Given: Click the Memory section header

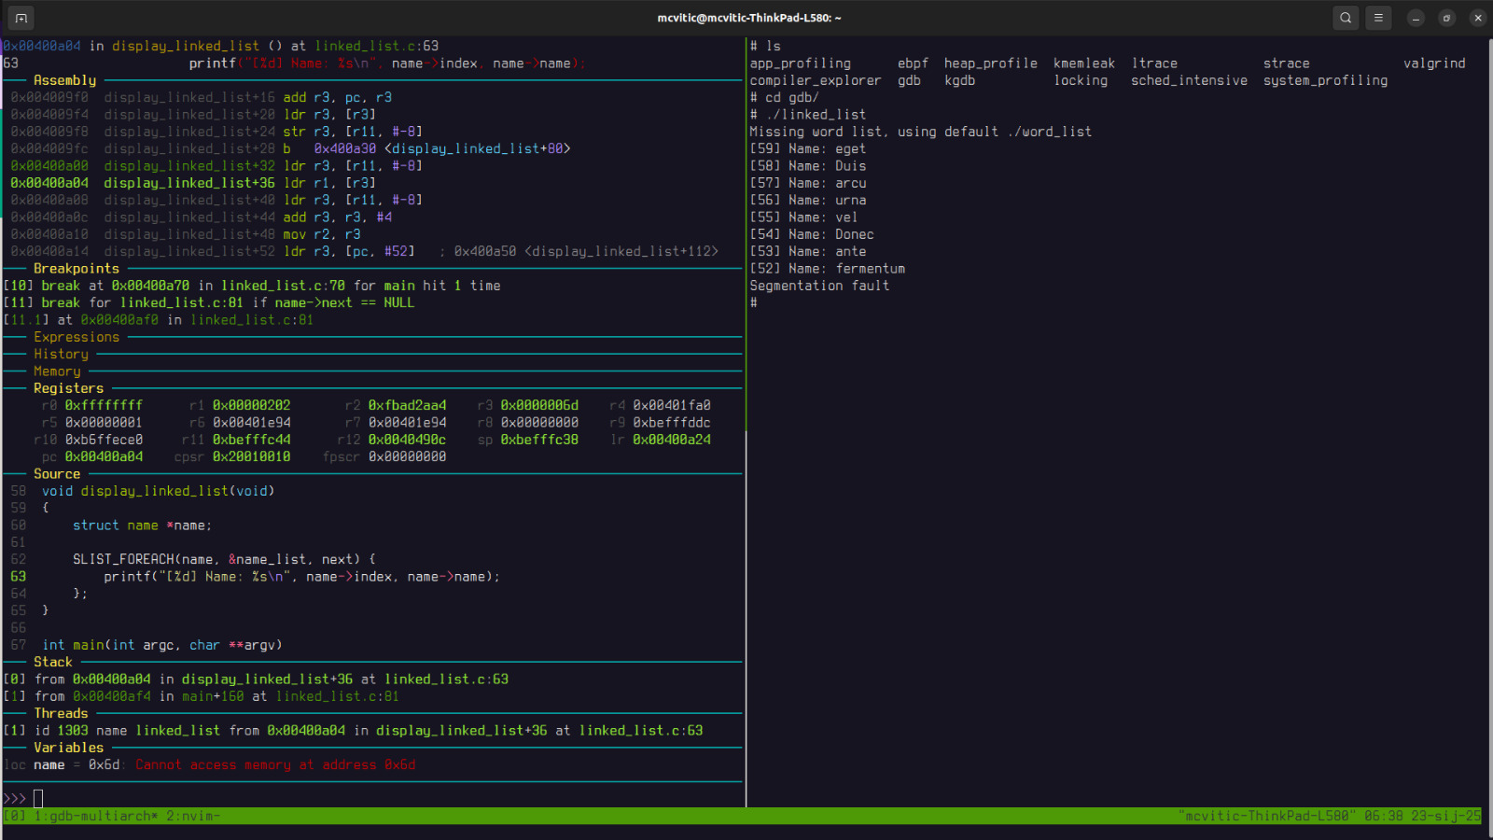Looking at the screenshot, I should click(57, 371).
